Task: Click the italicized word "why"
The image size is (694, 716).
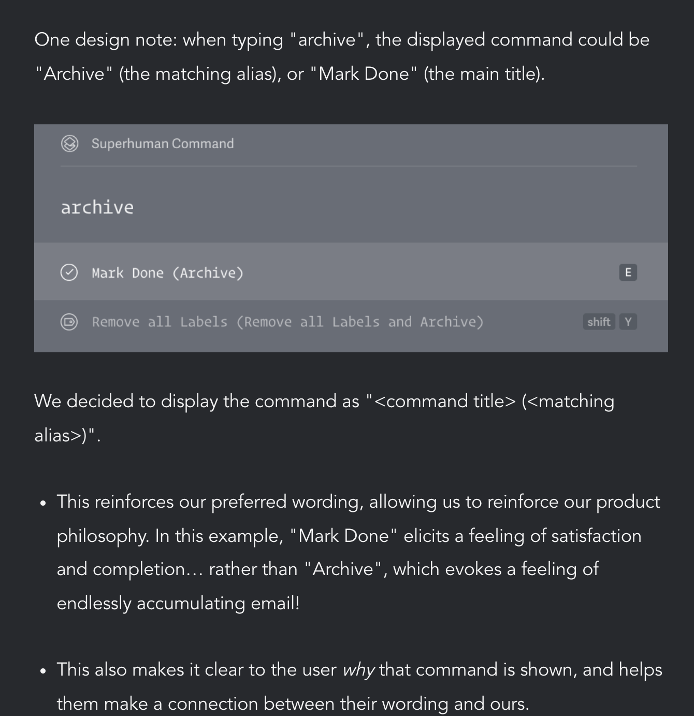Action: [x=358, y=669]
